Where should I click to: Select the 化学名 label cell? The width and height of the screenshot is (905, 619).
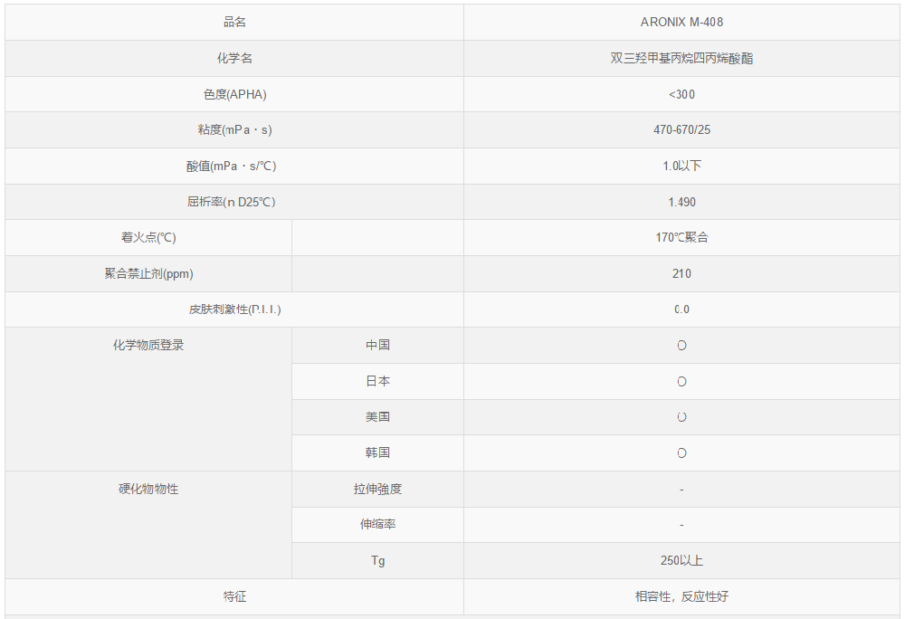(x=234, y=58)
